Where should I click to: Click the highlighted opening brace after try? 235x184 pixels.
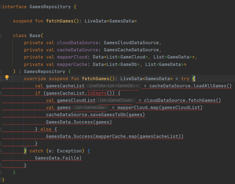193,79
